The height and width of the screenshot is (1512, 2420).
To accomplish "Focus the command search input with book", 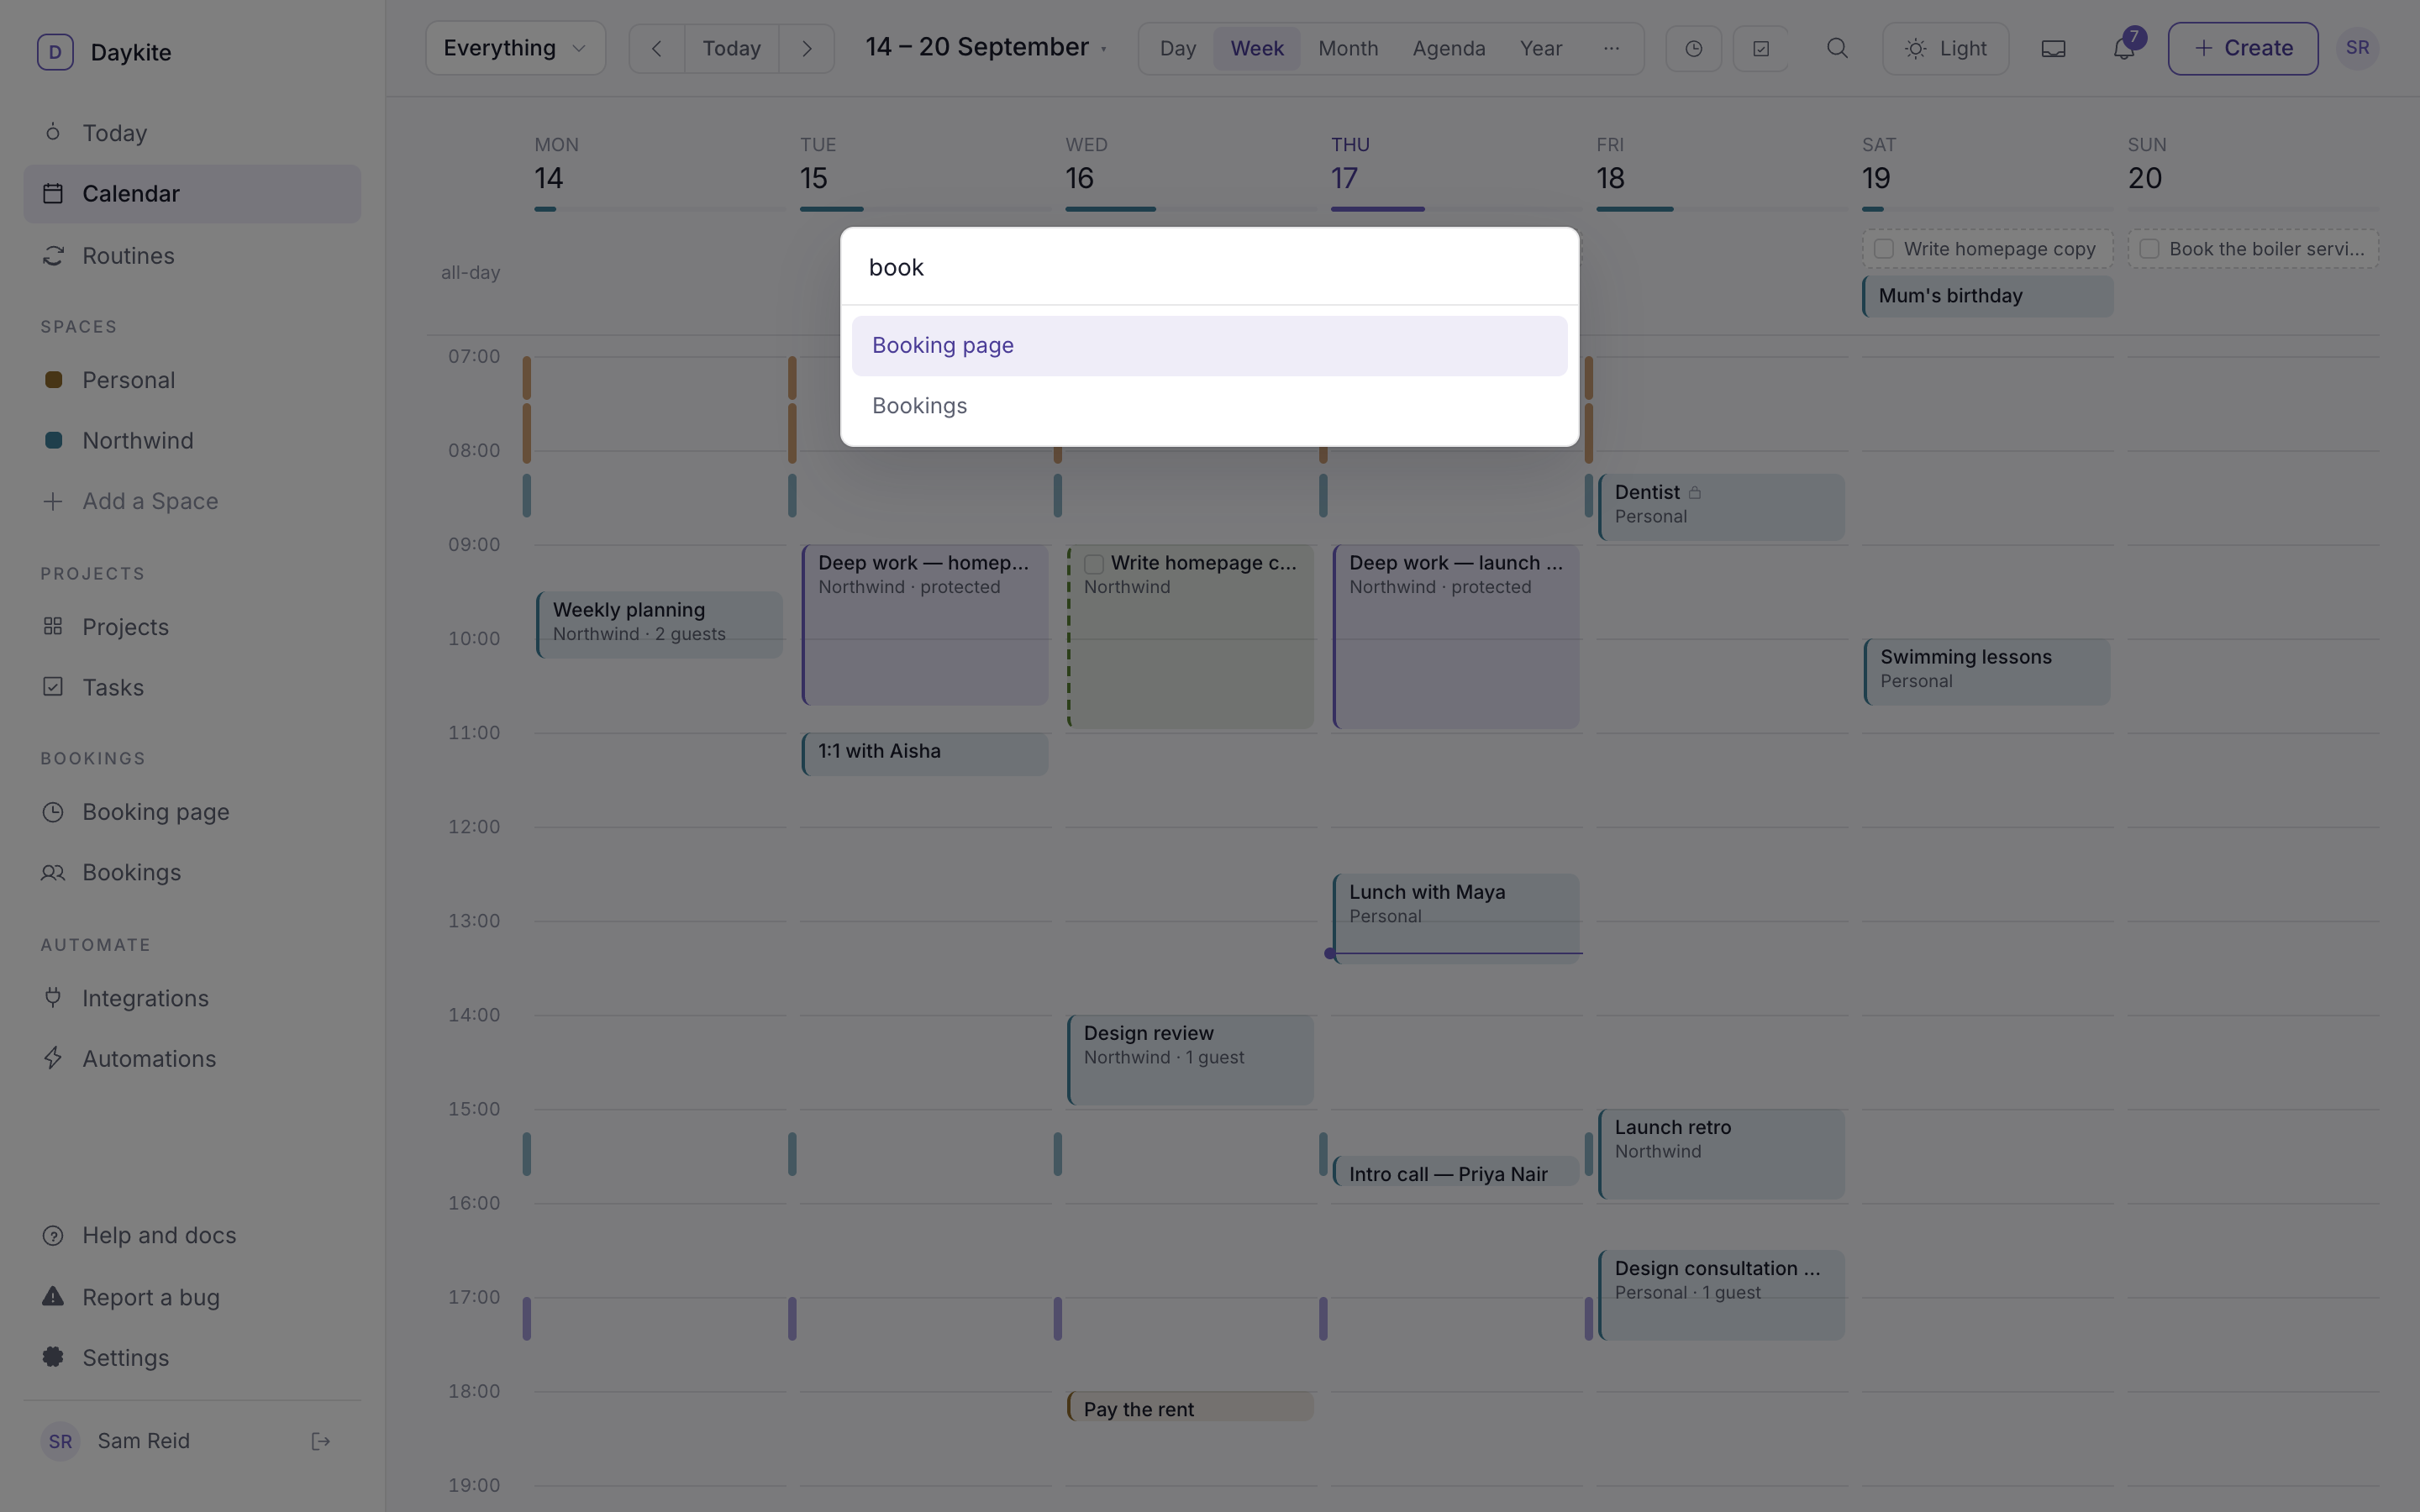I will (x=1209, y=267).
